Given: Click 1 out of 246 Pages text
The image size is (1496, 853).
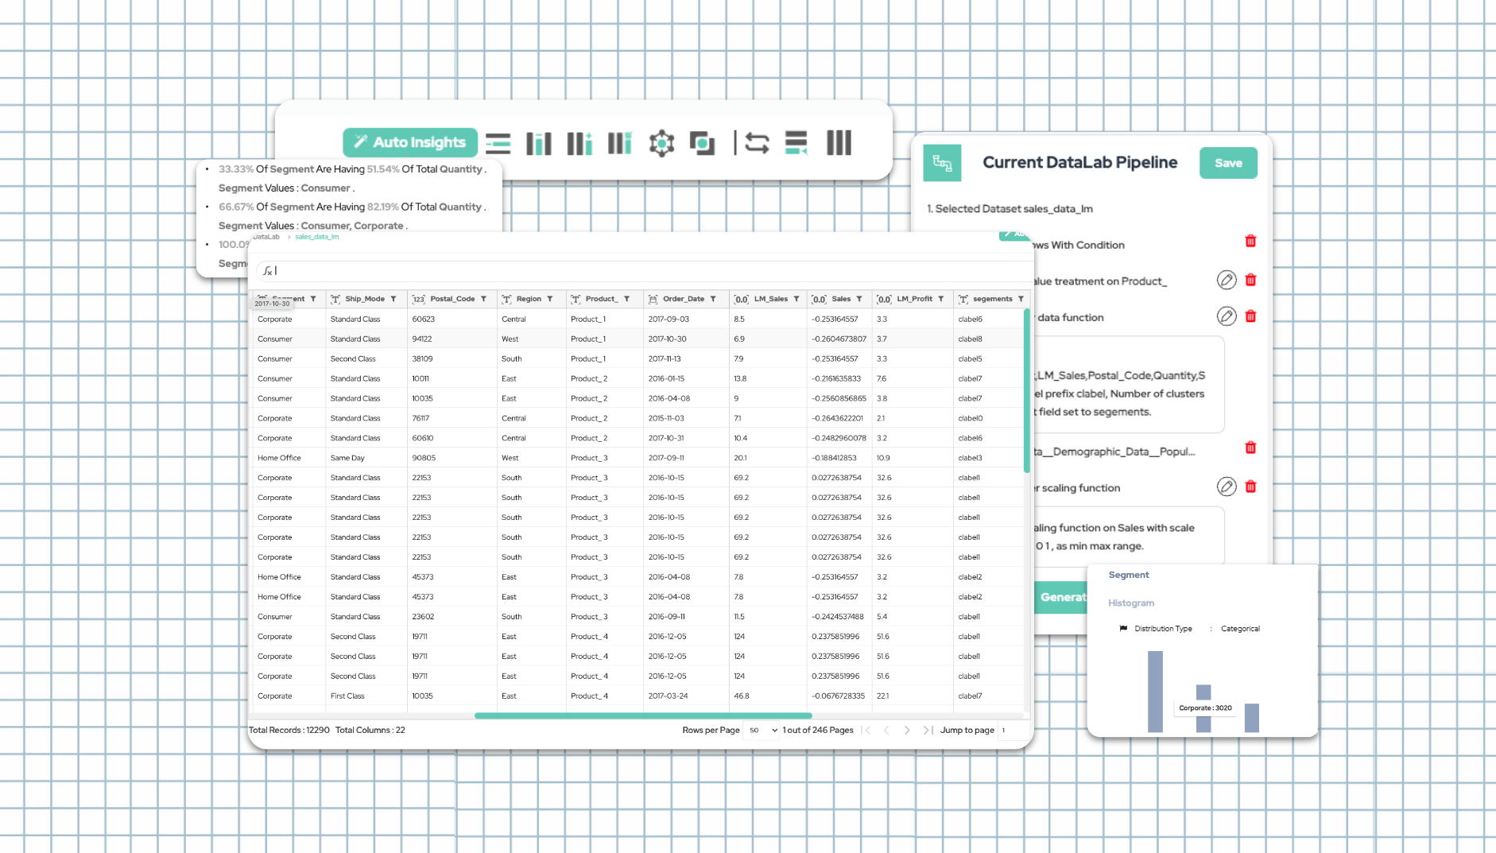Looking at the screenshot, I should [818, 730].
